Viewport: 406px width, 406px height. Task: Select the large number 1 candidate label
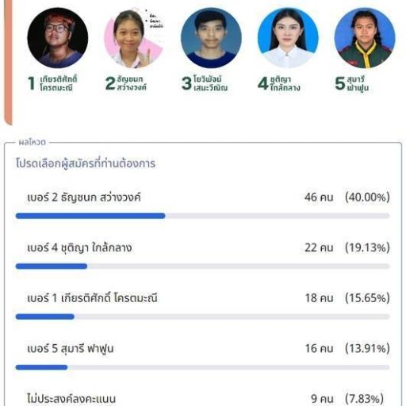tap(31, 83)
